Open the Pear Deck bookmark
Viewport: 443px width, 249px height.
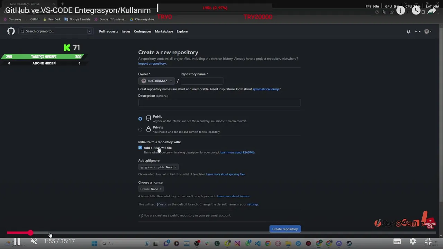click(52, 19)
